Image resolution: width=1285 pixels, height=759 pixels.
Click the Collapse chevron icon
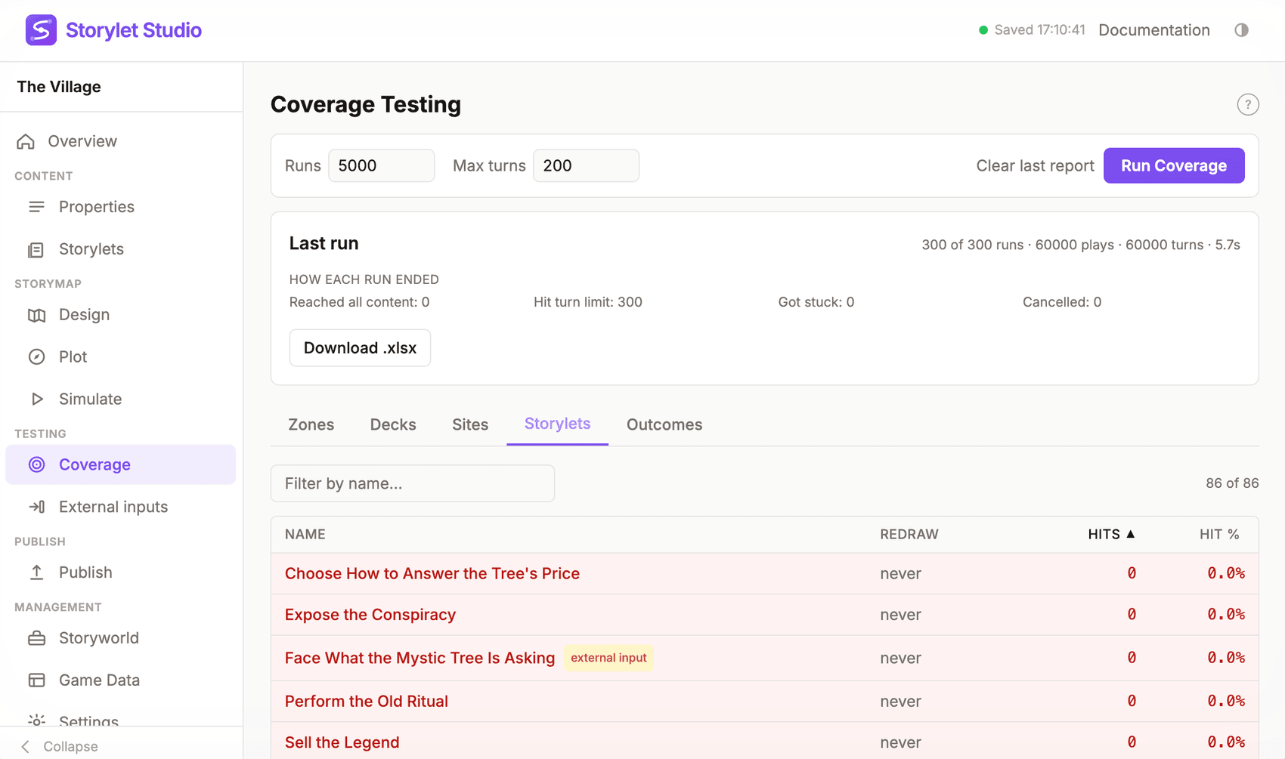pyautogui.click(x=26, y=746)
